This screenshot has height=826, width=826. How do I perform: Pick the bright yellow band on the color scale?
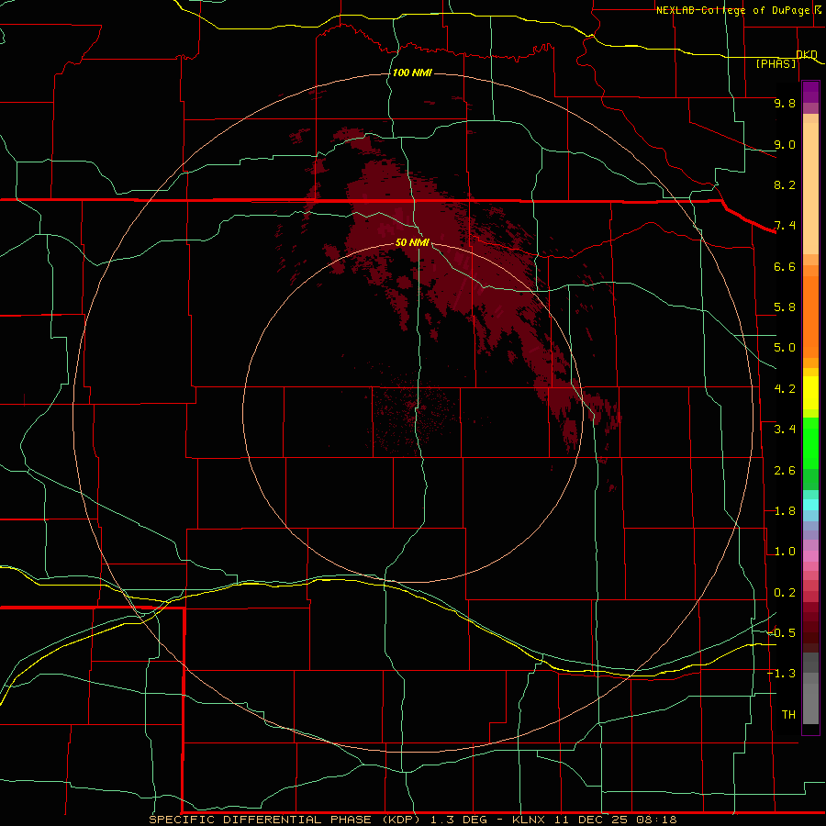coord(810,393)
